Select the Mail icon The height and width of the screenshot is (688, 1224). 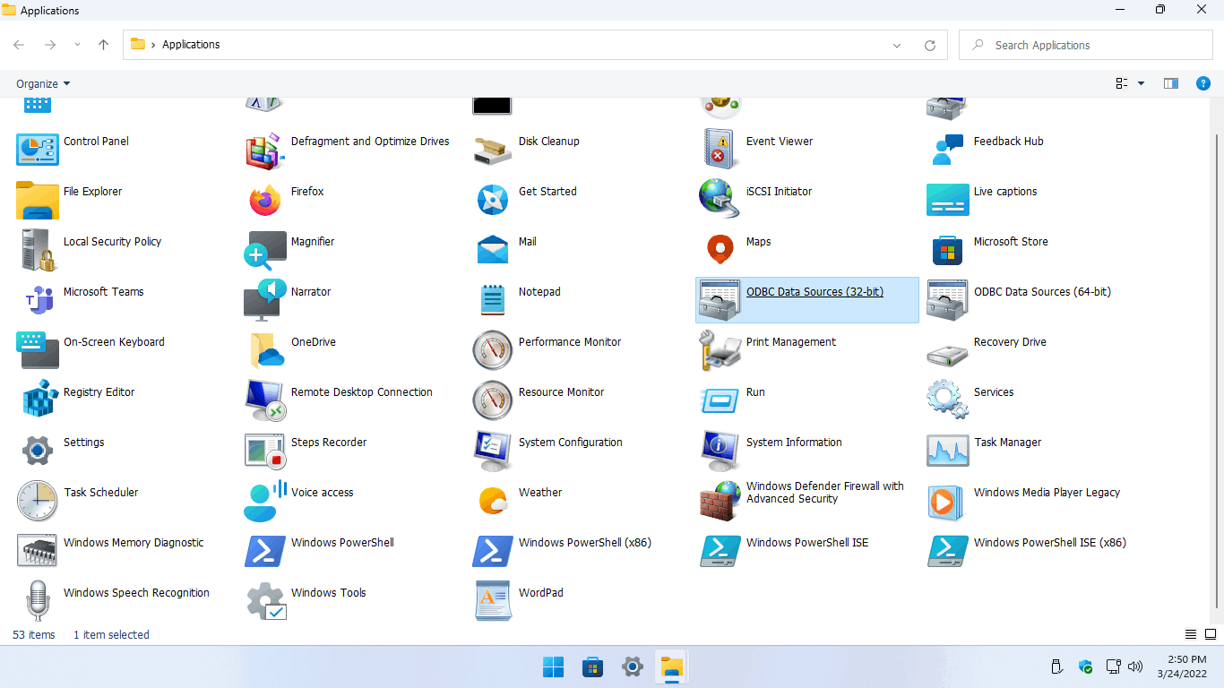(493, 250)
